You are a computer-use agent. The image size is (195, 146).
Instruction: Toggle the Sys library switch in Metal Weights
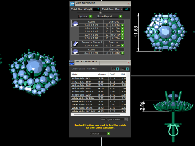pos(117,69)
